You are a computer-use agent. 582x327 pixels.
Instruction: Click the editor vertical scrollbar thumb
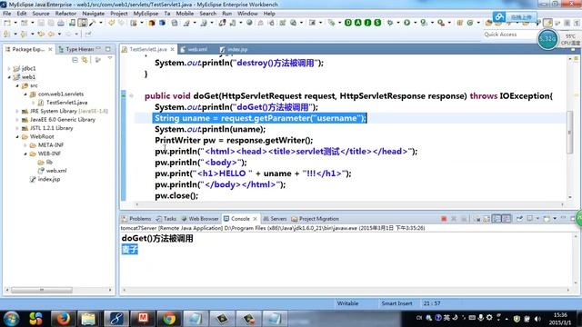tap(570, 132)
